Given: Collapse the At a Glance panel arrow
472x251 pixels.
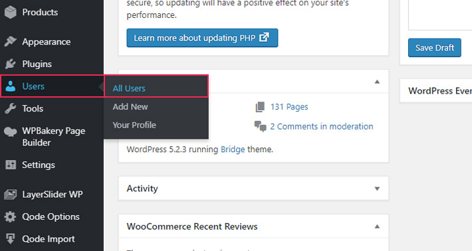Looking at the screenshot, I should tap(377, 82).
